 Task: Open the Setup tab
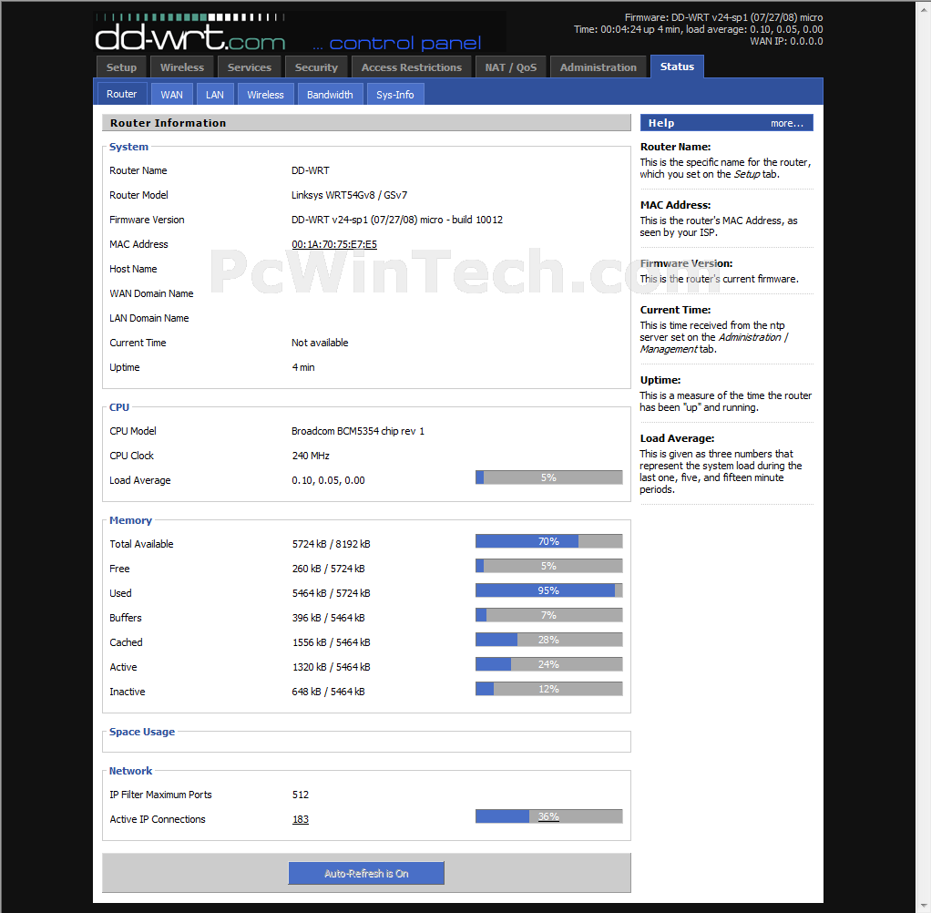122,67
